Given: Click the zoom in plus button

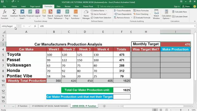Looking at the screenshot, I should [188, 110].
